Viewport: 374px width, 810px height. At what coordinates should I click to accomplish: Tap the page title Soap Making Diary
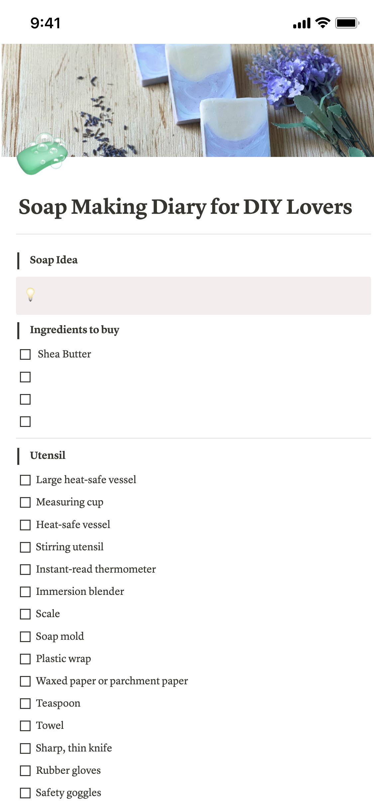tap(185, 207)
